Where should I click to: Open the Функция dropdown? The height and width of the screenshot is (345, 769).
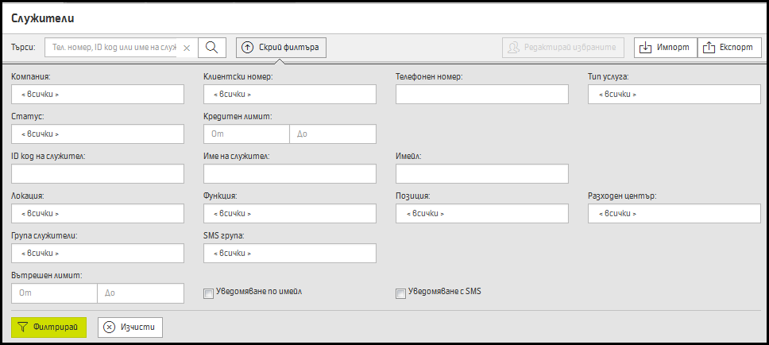290,214
